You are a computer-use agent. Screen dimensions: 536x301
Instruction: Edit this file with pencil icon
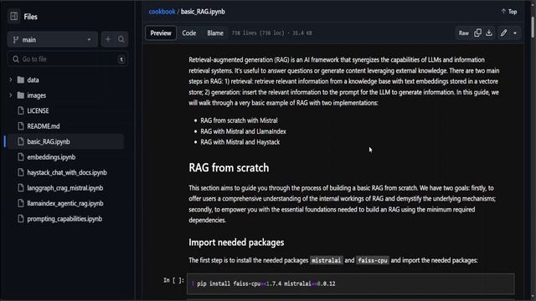[x=503, y=33]
